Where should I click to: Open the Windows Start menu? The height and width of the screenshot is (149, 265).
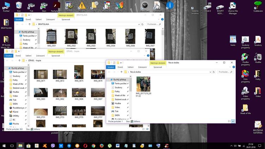(4, 145)
